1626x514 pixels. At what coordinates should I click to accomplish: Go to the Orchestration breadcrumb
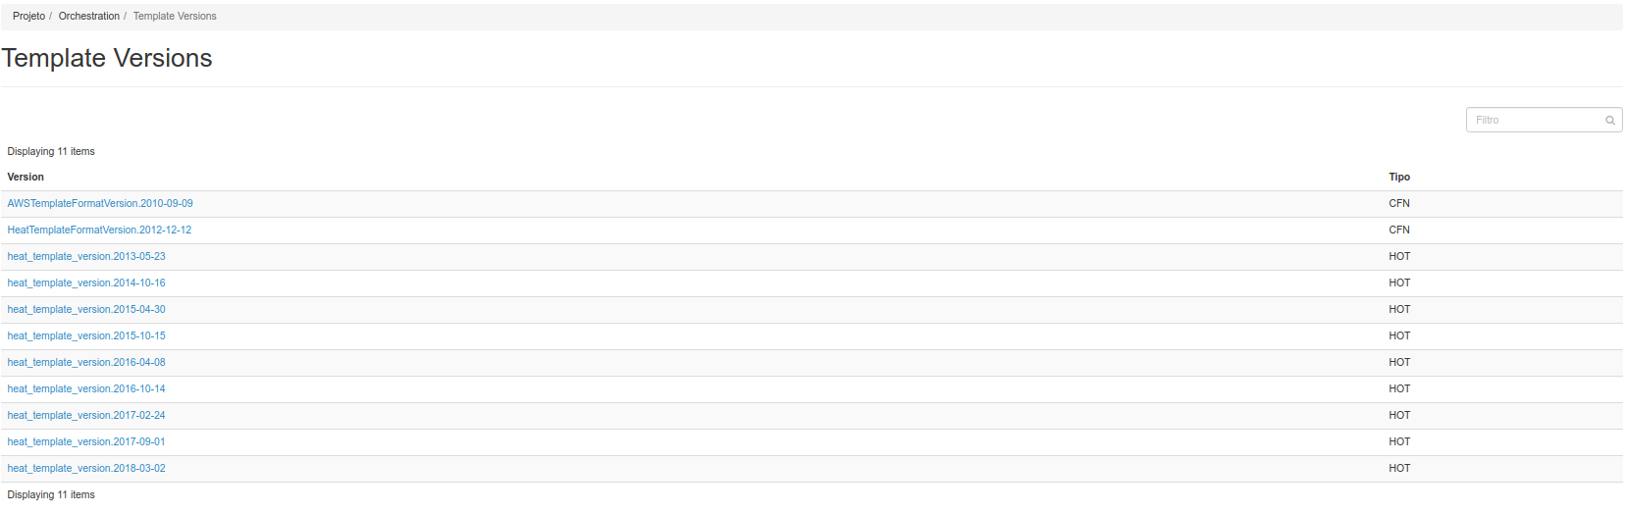tap(89, 16)
